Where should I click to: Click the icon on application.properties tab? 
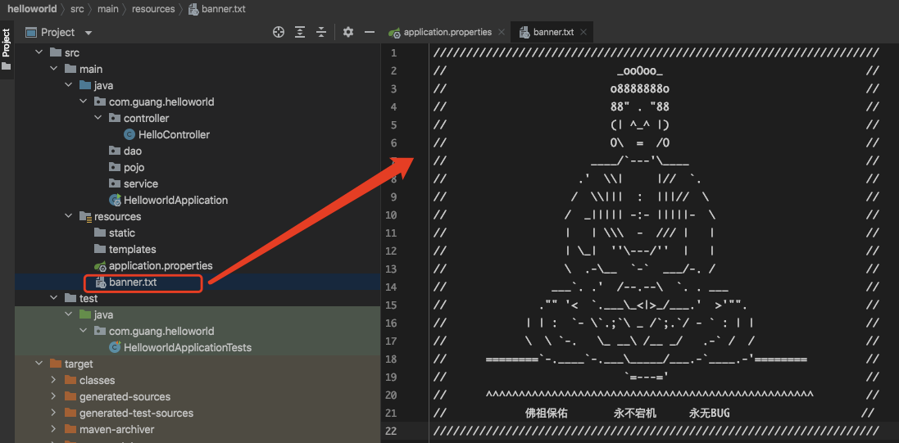tap(394, 33)
